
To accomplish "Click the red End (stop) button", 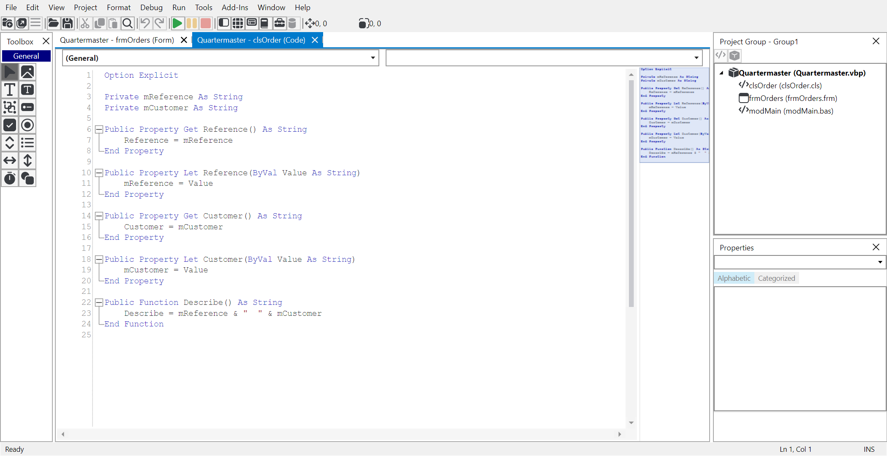I will (206, 23).
